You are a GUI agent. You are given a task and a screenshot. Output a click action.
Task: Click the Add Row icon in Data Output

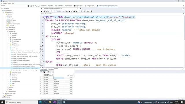41,72
